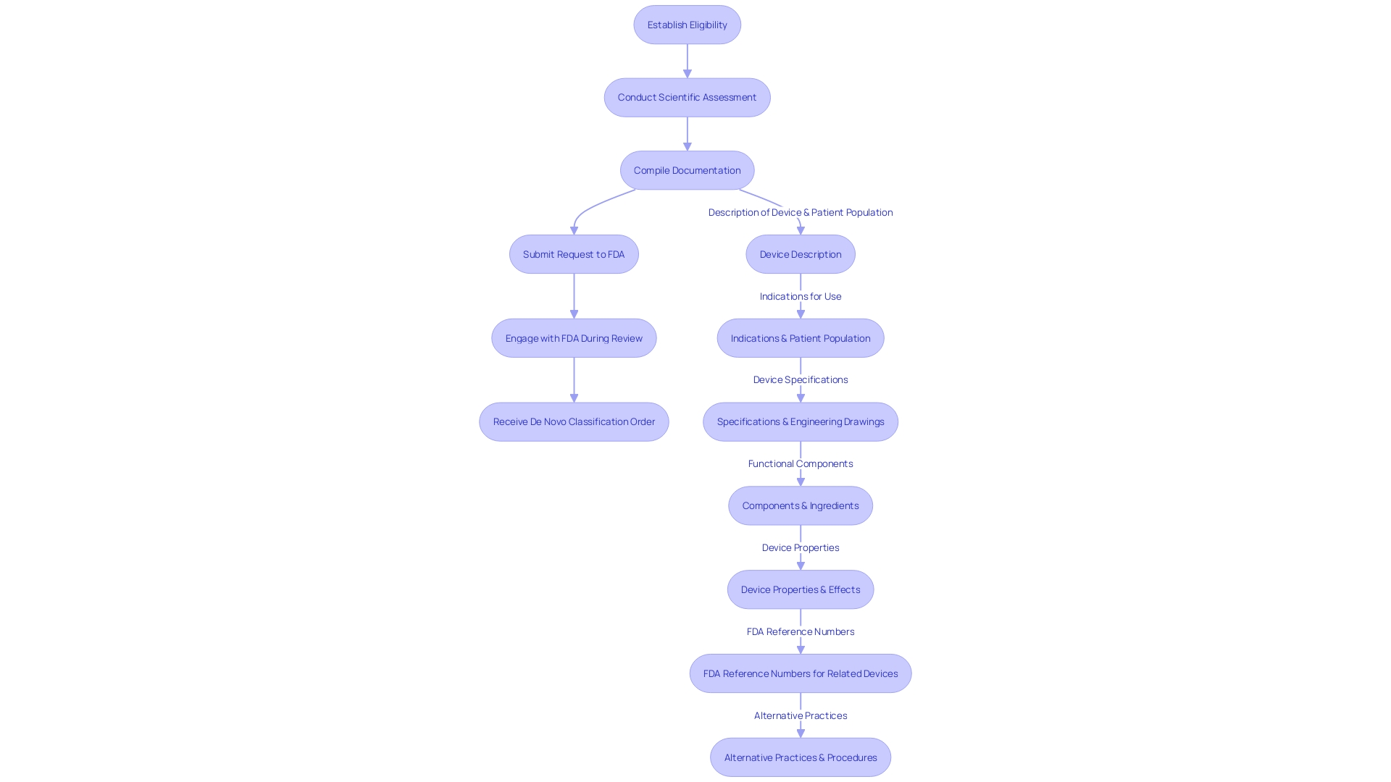Select the Indications & Patient Population node

pos(801,337)
